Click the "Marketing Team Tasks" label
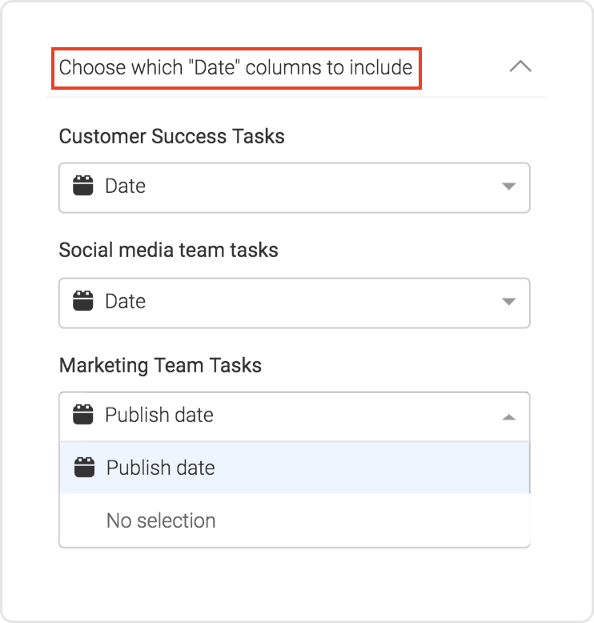594x623 pixels. pyautogui.click(x=160, y=366)
